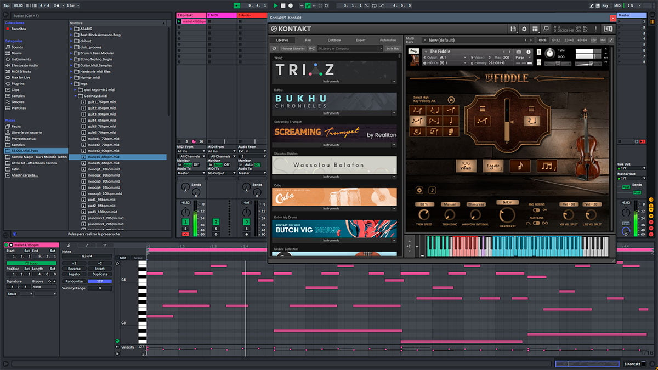The image size is (658, 370).
Task: Click the Invert notes button
Action: tap(100, 269)
